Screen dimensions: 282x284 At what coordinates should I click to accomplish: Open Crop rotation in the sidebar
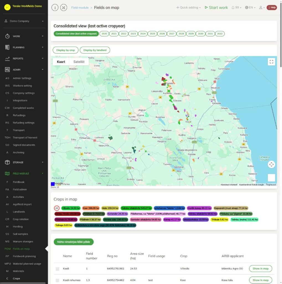[21, 219]
